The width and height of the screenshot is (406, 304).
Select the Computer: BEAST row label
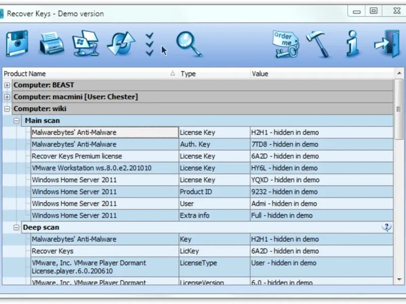click(44, 85)
